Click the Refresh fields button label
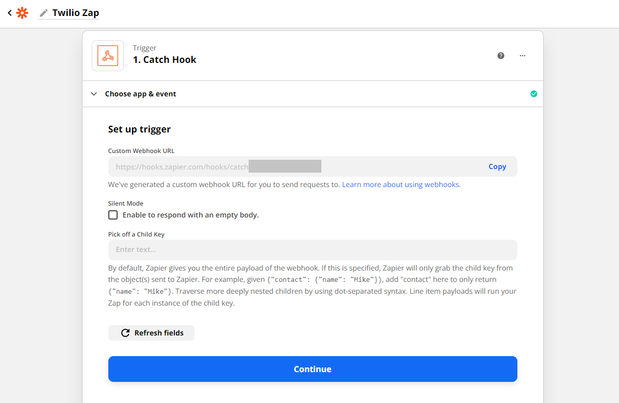 tap(159, 333)
